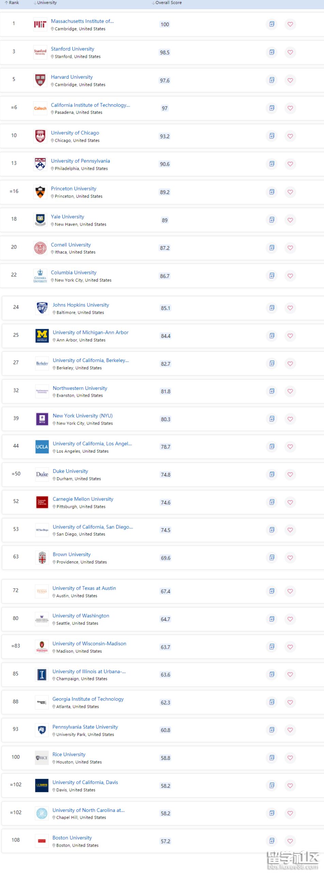This screenshot has width=324, height=874.
Task: Shortlist Rice University using the heart icon
Action: click(x=290, y=758)
